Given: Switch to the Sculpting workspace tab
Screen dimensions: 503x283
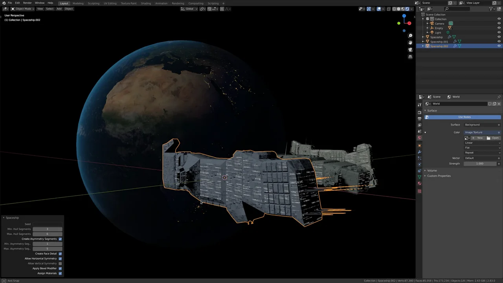Looking at the screenshot, I should 94,3.
